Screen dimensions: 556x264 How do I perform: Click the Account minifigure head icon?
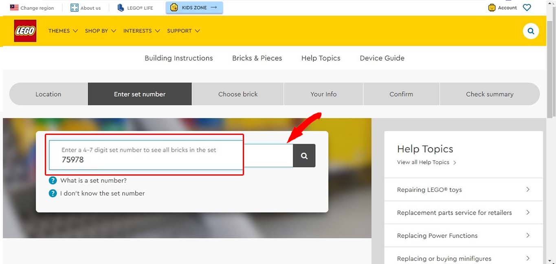point(492,7)
